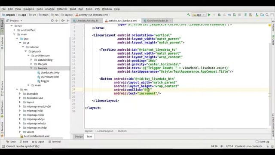
Task: Open the Logcat tool window
Action: [x=38, y=142]
